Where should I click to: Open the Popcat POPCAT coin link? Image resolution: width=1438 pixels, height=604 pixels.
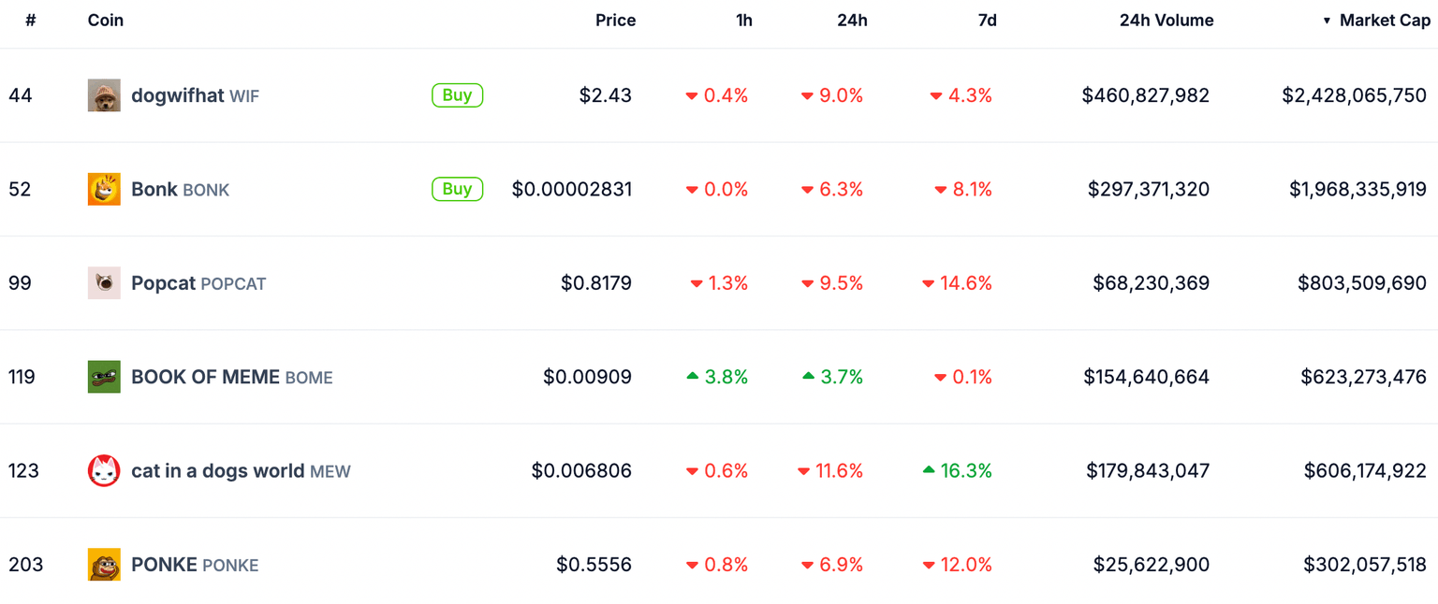click(x=198, y=283)
